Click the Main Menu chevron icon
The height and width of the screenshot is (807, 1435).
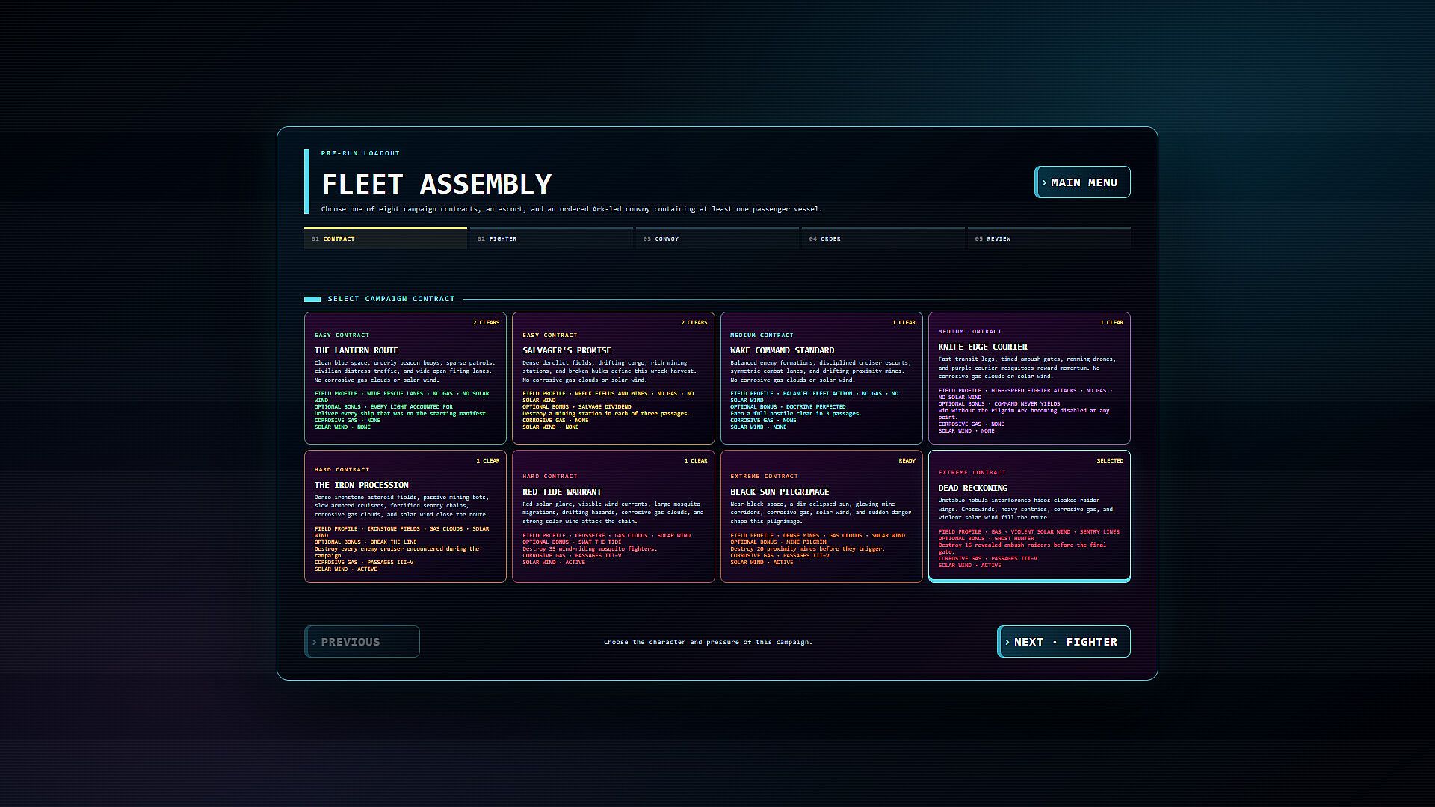pyautogui.click(x=1044, y=183)
